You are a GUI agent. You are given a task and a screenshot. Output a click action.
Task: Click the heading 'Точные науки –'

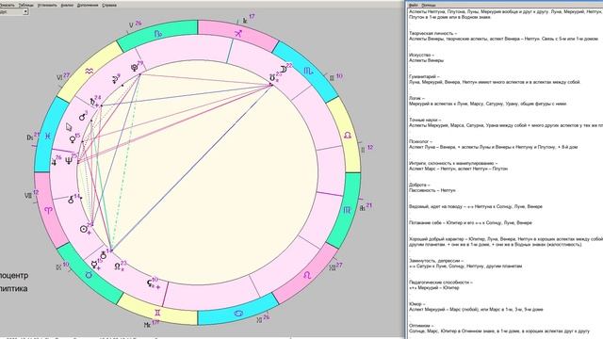425,120
